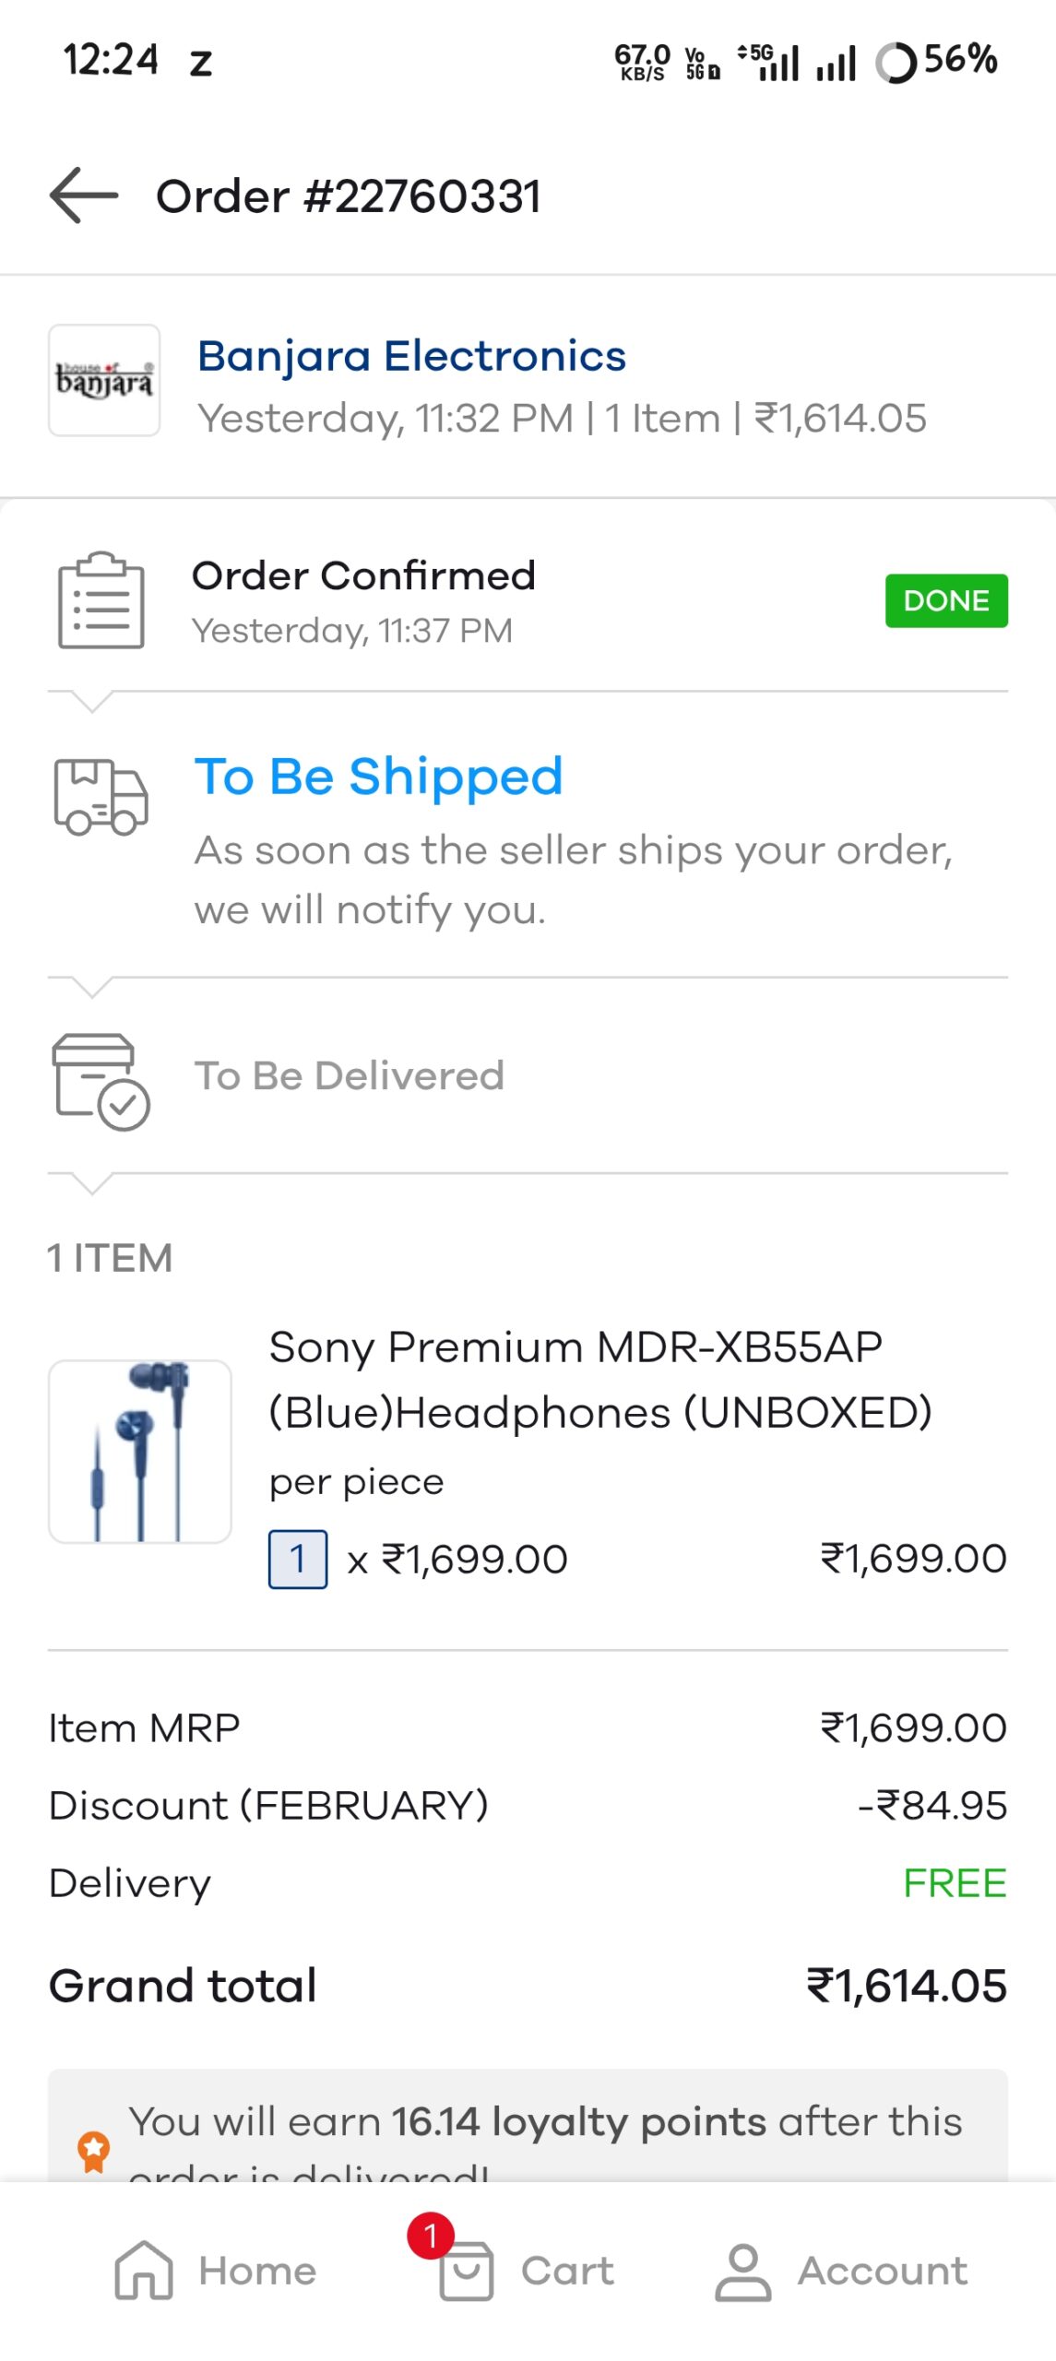Open the Banjara store logo
Image resolution: width=1056 pixels, height=2361 pixels.
coord(104,380)
